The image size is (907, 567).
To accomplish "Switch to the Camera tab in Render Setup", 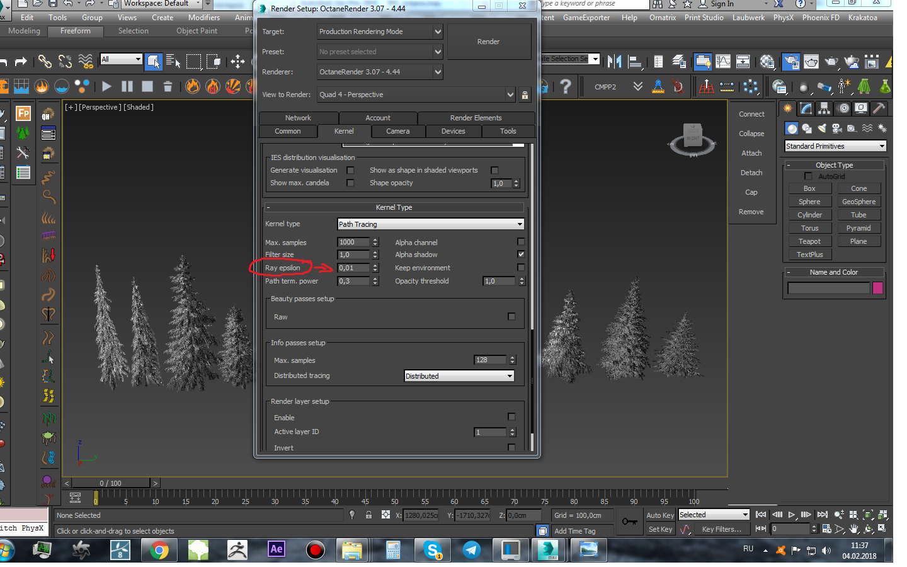I will 398,131.
